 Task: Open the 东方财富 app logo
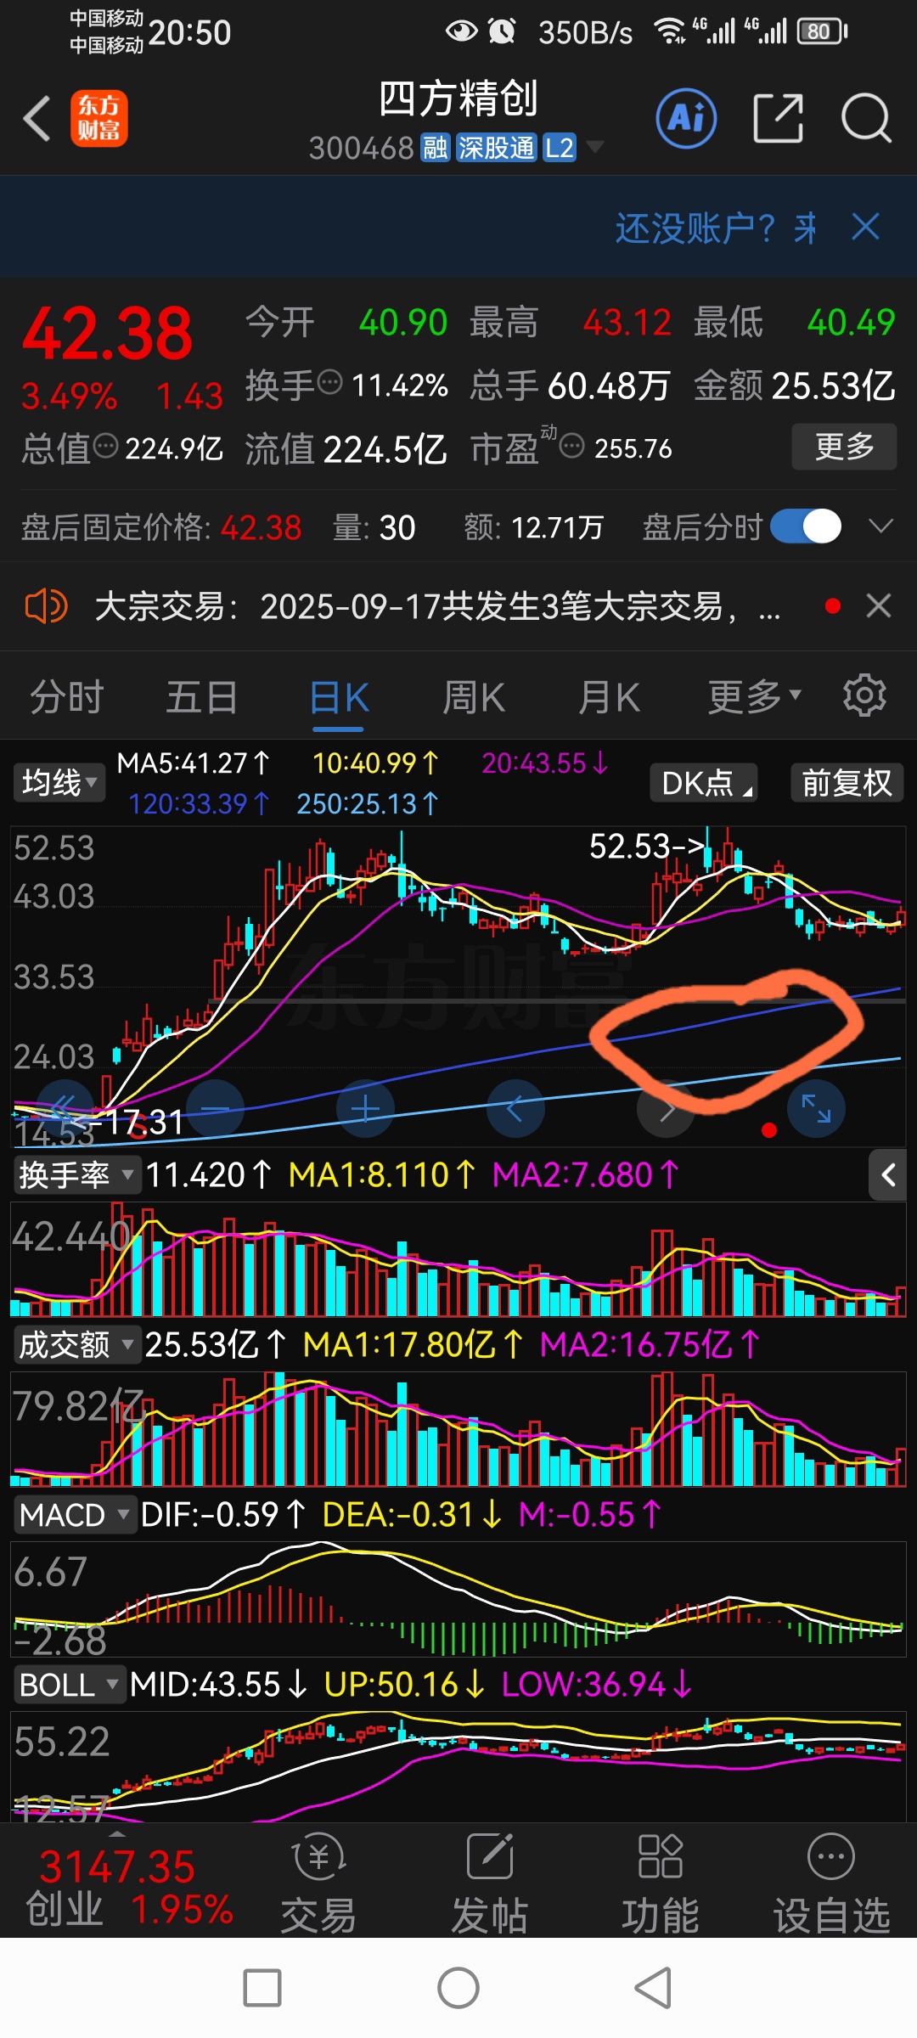99,118
